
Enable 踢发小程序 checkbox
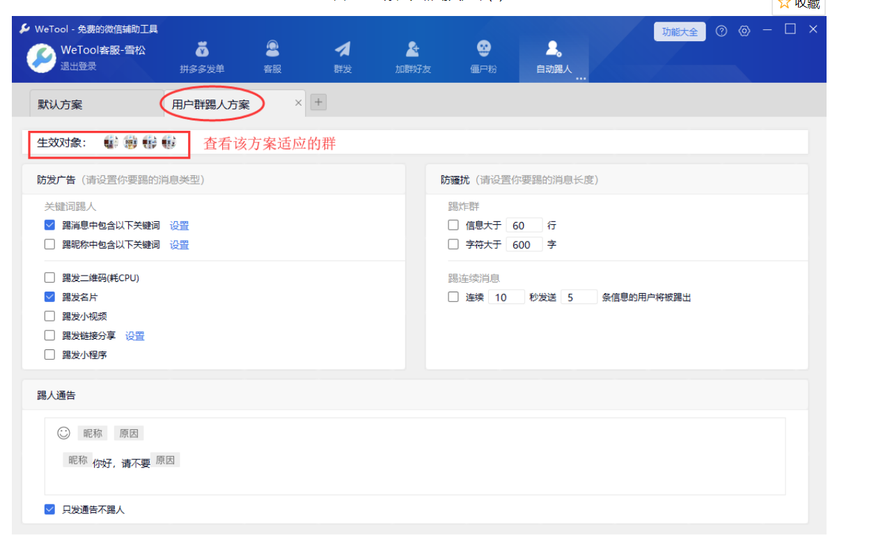click(x=49, y=354)
